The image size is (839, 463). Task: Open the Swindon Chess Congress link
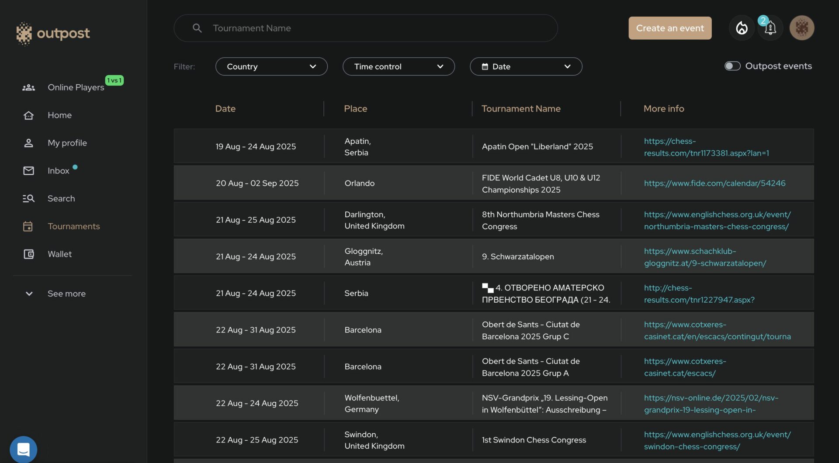click(x=717, y=440)
